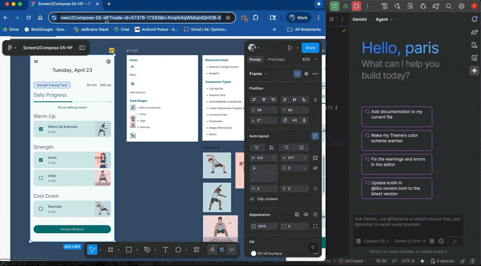Toggle appearance visibility eye icon
The height and width of the screenshot is (266, 481).
[306, 215]
